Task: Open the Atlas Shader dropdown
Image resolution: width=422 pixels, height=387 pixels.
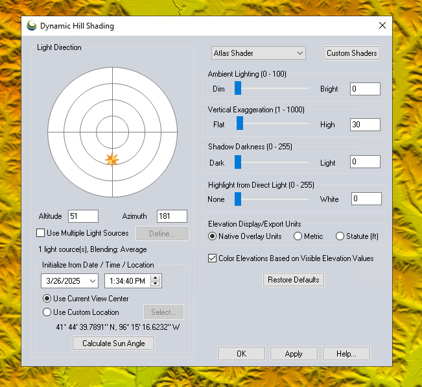Action: tap(259, 53)
